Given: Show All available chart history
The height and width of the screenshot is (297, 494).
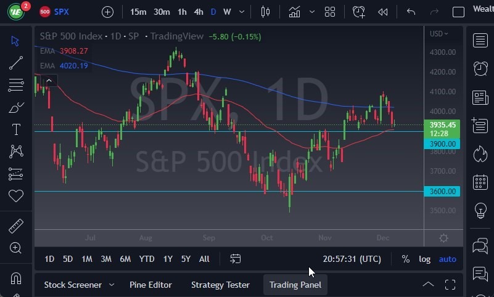Looking at the screenshot, I should click(x=204, y=259).
